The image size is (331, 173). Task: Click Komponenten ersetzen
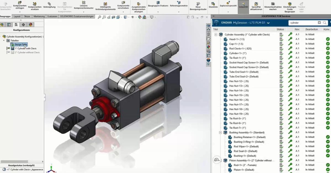(35, 6)
